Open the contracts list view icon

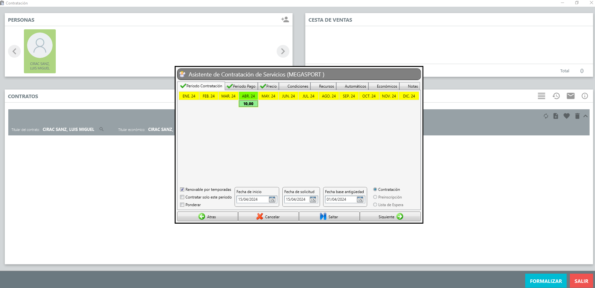tap(541, 96)
